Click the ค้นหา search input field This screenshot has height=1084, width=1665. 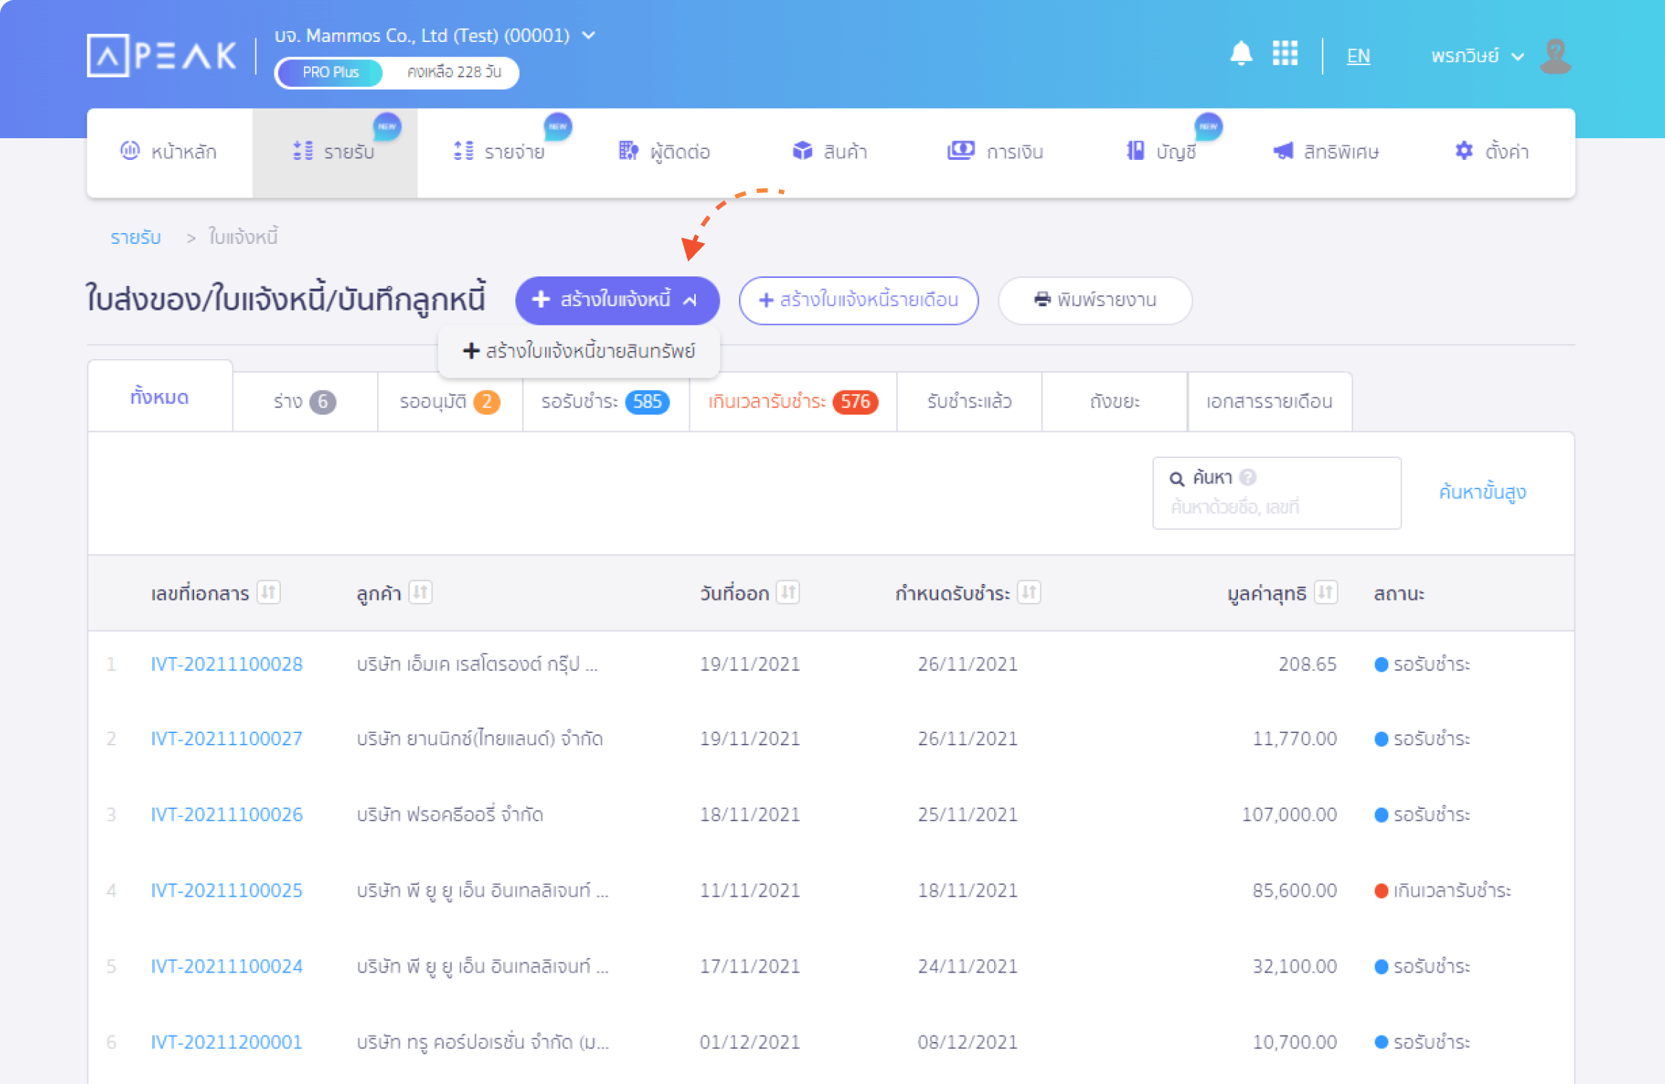click(1276, 507)
